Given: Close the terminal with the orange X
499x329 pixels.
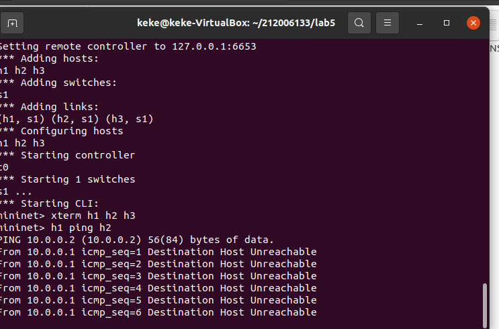Looking at the screenshot, I should [473, 23].
